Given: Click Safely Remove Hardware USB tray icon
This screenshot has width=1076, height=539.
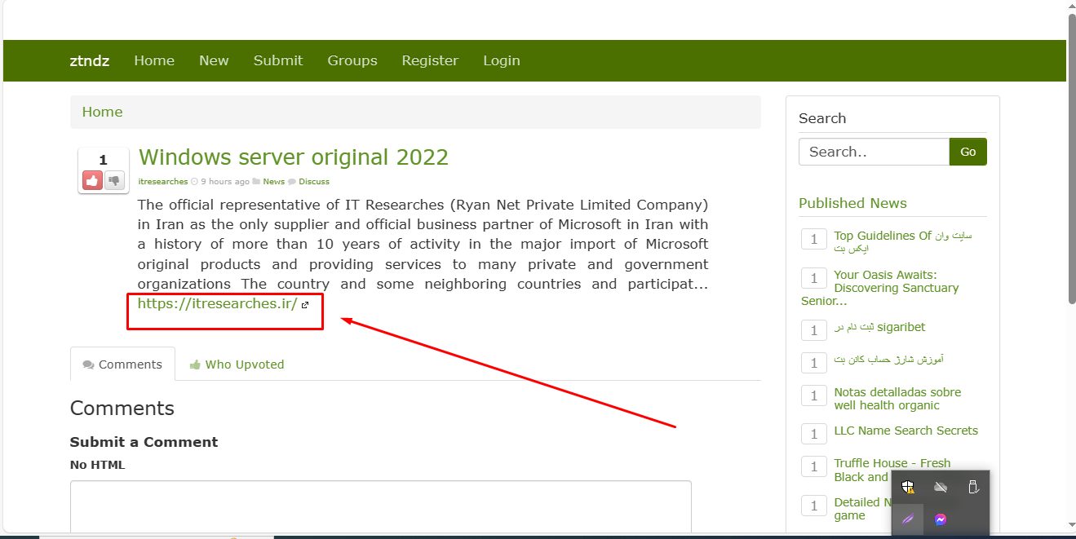Looking at the screenshot, I should tap(972, 487).
